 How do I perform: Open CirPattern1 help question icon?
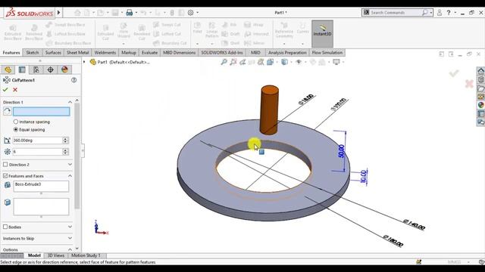click(x=74, y=80)
